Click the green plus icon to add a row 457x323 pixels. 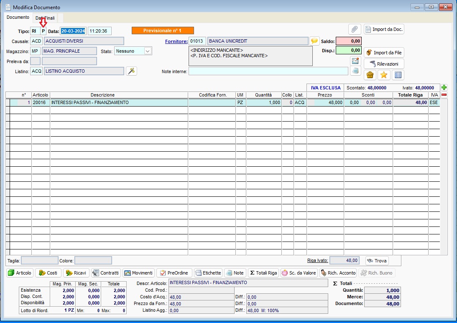coord(444,87)
